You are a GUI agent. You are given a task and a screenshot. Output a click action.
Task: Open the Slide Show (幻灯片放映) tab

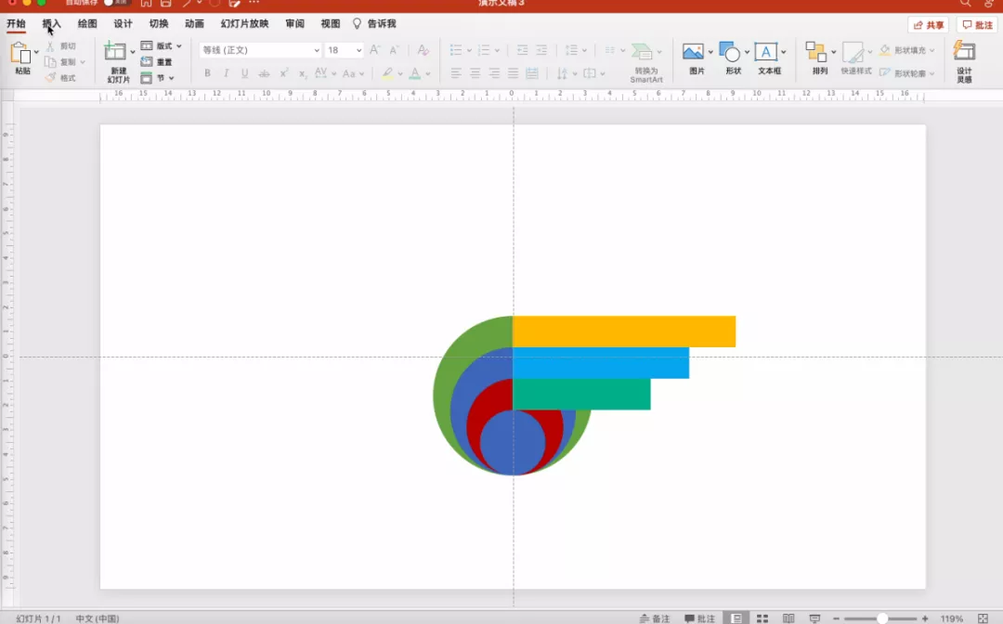(x=244, y=23)
